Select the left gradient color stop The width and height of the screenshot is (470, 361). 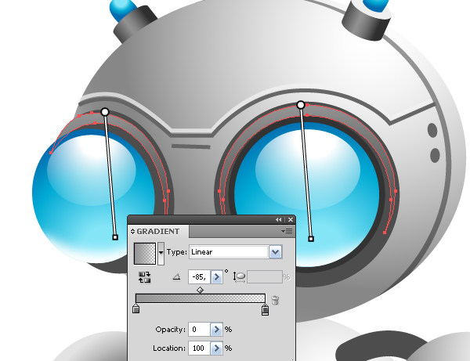(136, 309)
